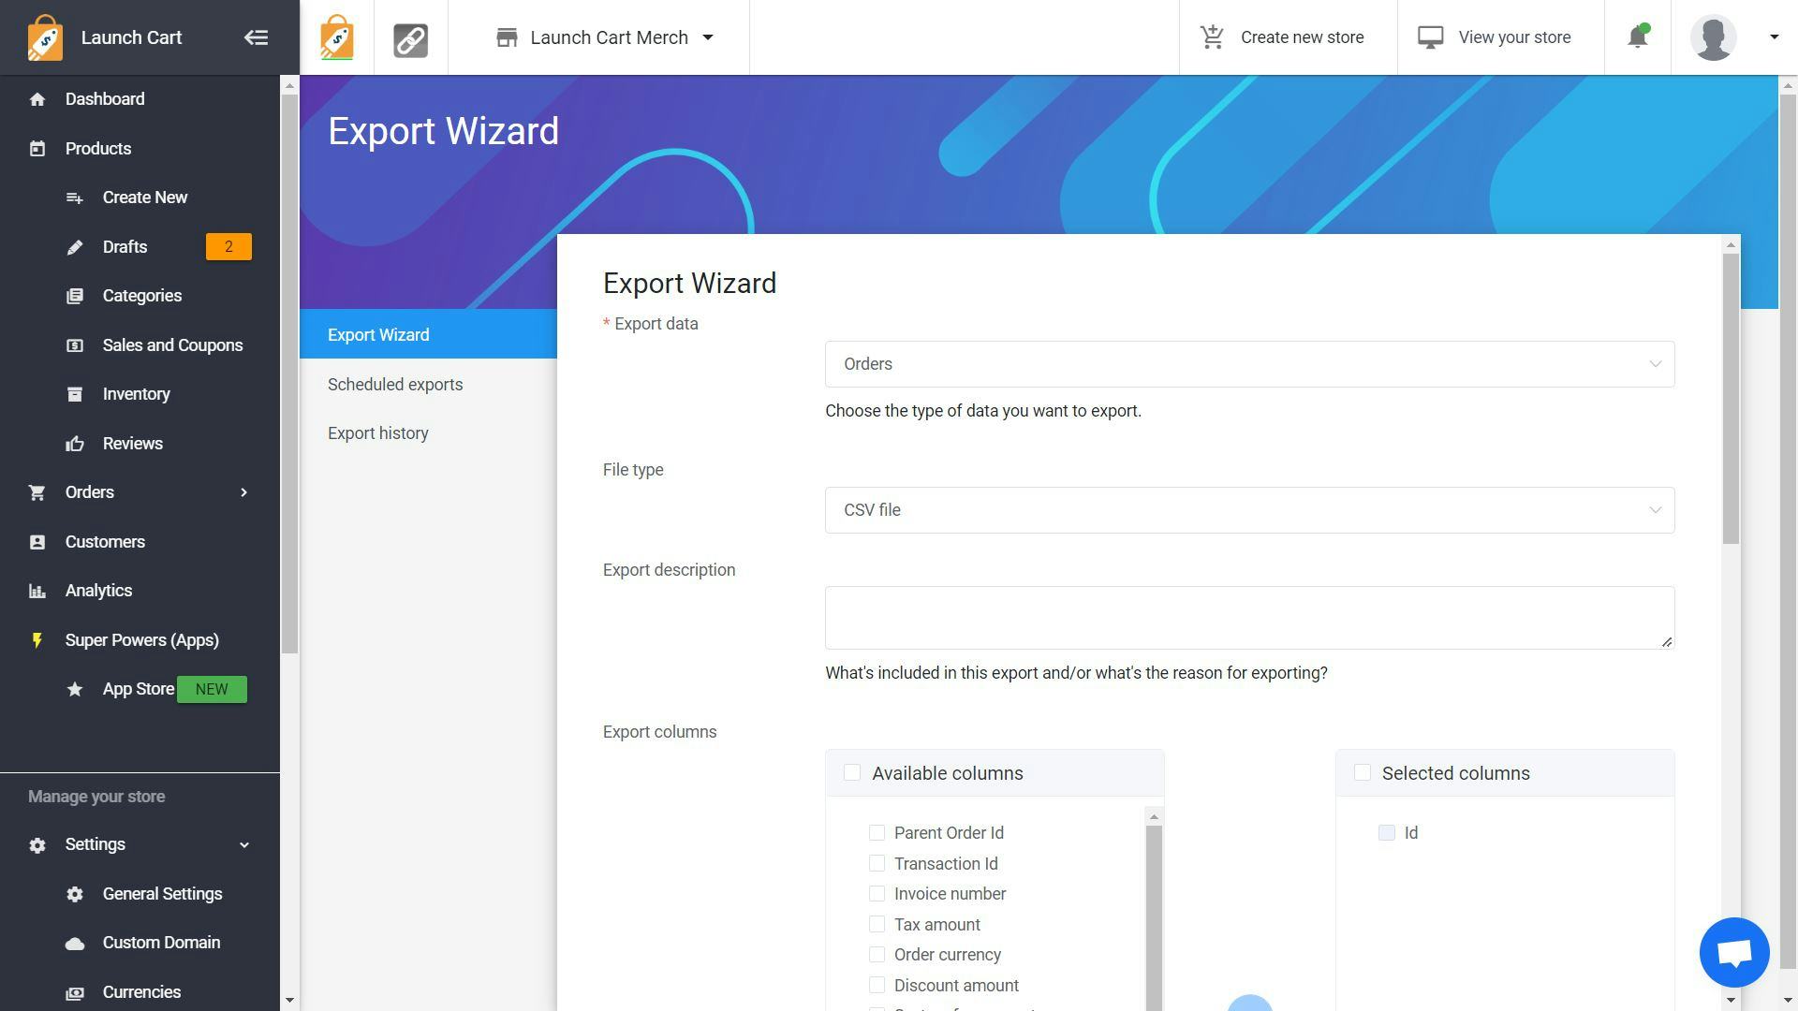
Task: Open the Dashboard from the sidebar
Action: pos(104,98)
